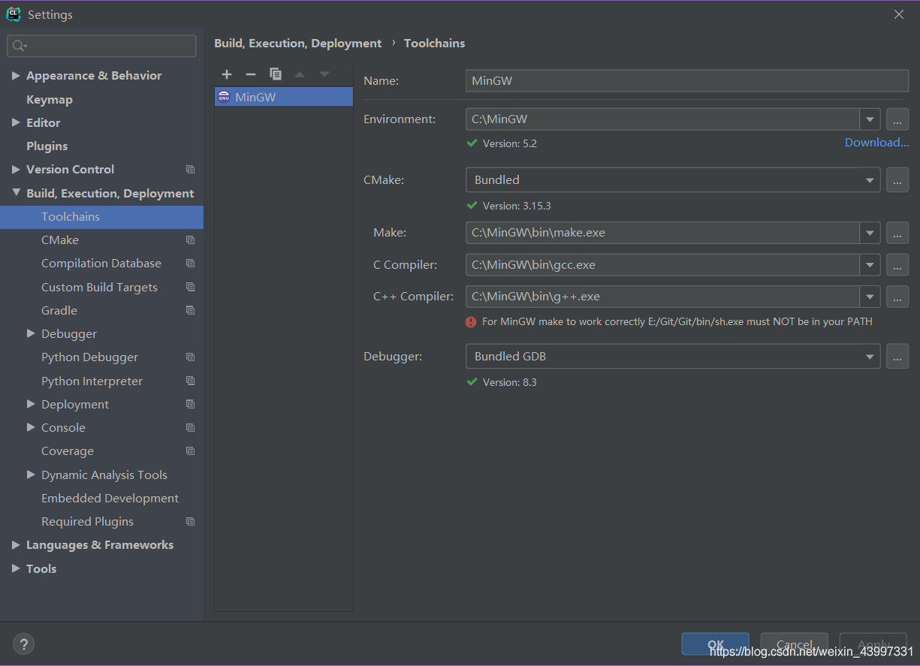The height and width of the screenshot is (666, 920).
Task: Open Compilation Database settings
Action: click(101, 264)
